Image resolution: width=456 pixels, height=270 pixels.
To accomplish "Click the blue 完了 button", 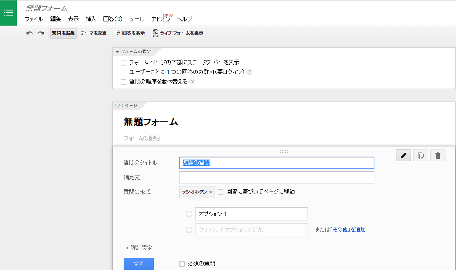I will pos(139,264).
